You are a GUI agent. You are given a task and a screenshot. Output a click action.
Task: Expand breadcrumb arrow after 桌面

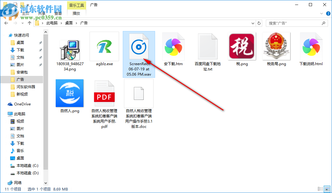click(x=76, y=23)
